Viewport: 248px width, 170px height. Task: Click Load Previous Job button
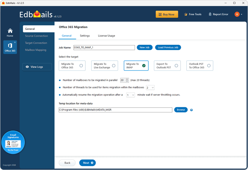(x=168, y=47)
